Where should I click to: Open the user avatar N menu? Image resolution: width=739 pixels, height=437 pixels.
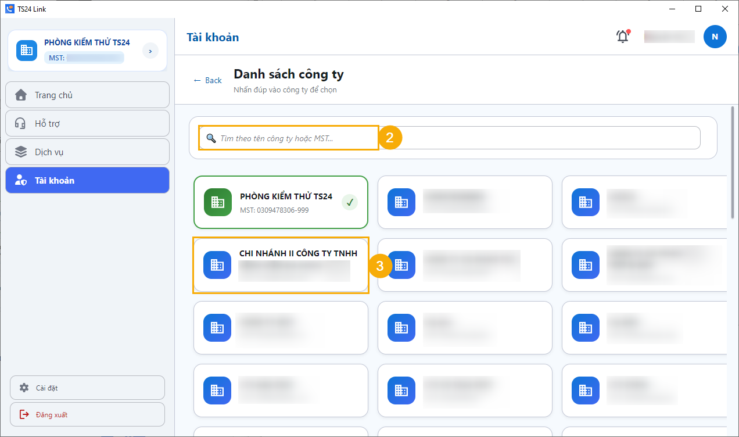(x=715, y=37)
